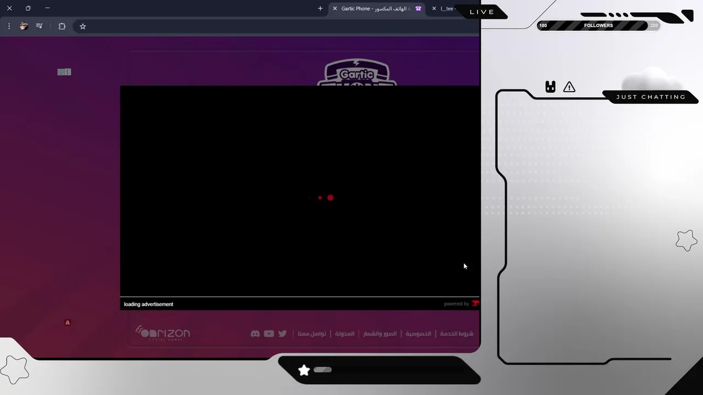This screenshot has width=703, height=395.
Task: Open the Extensions puzzle icon
Action: click(62, 26)
